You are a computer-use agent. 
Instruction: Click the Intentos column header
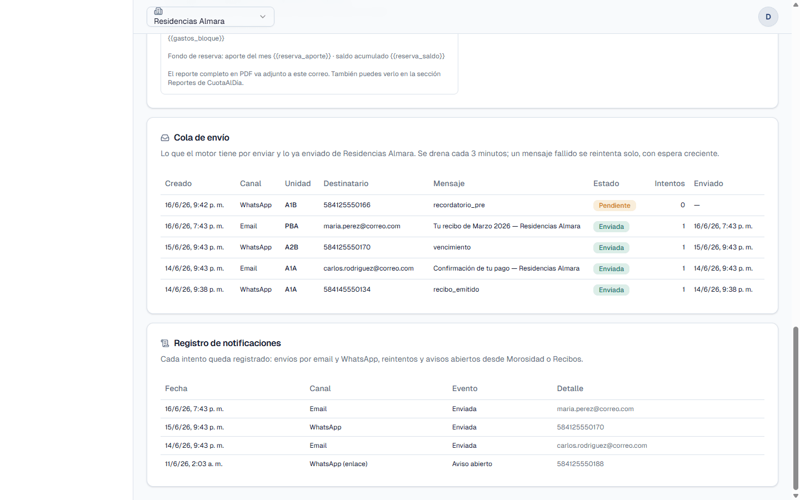669,183
